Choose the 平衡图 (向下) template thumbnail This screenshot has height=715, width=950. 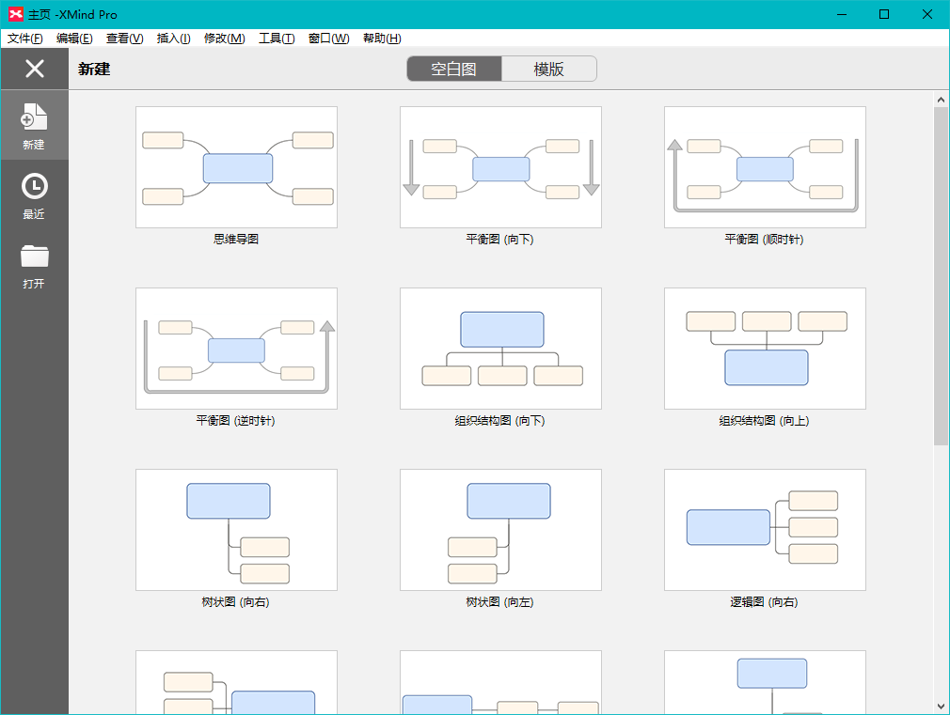(x=500, y=167)
